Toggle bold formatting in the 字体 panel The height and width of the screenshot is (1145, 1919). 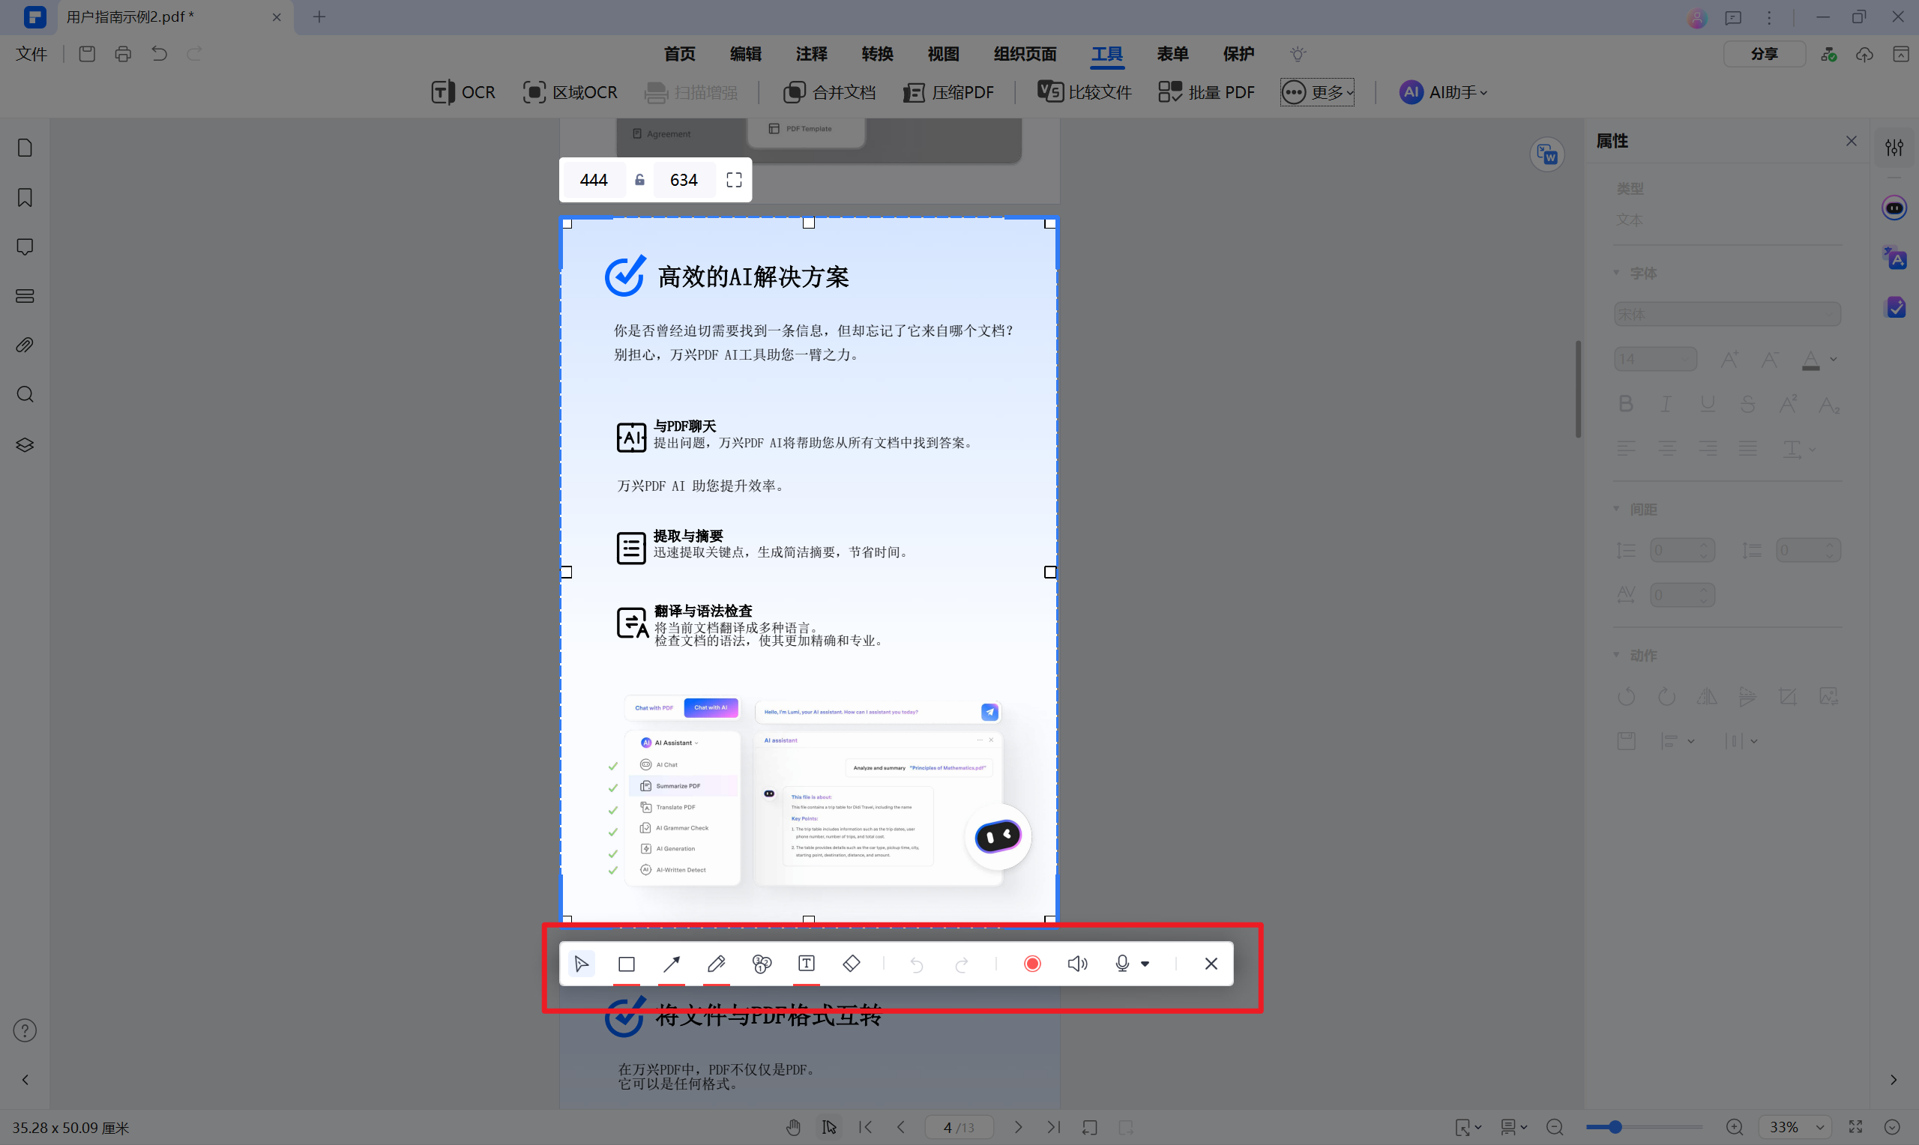[1626, 402]
